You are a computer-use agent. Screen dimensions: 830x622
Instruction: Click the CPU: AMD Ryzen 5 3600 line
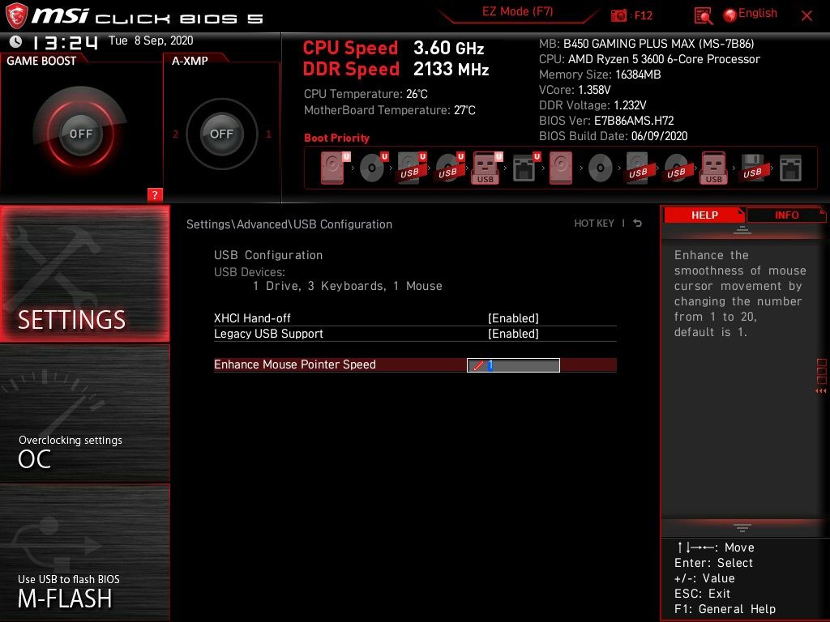(x=649, y=59)
